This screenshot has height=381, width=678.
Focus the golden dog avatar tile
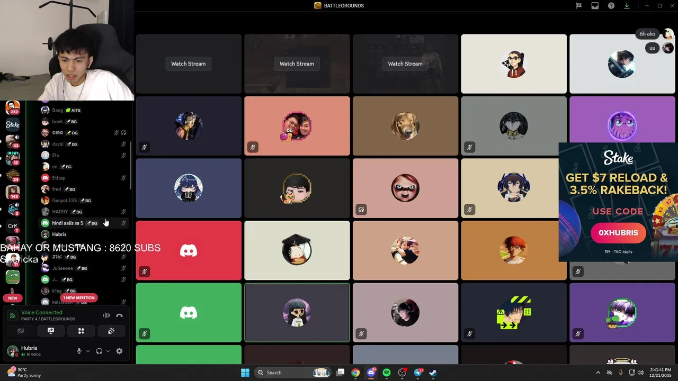click(x=405, y=126)
